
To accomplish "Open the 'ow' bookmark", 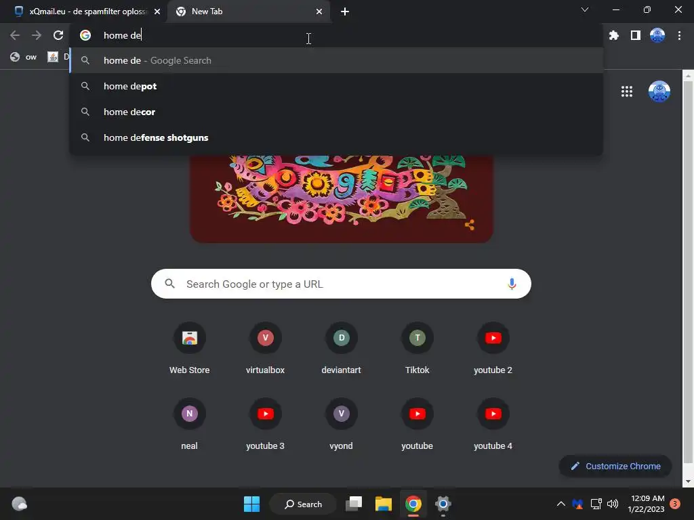I will click(x=24, y=57).
